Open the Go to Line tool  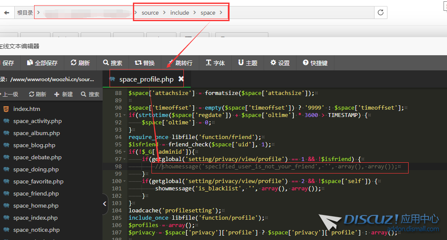180,63
